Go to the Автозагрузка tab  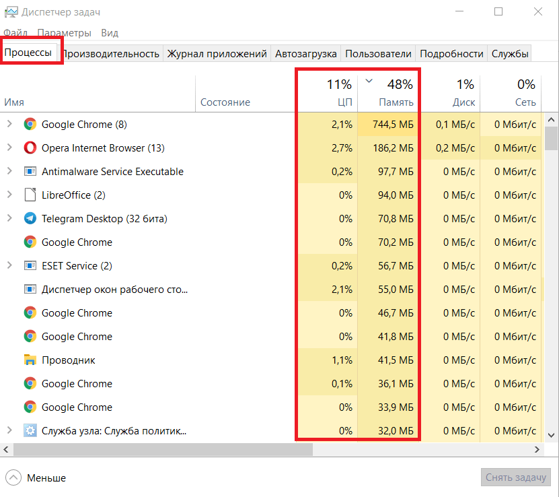coord(306,53)
